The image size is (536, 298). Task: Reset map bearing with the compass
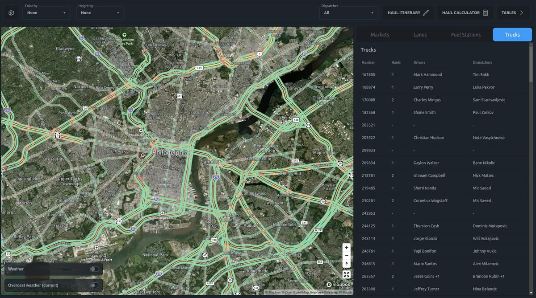[x=347, y=264]
